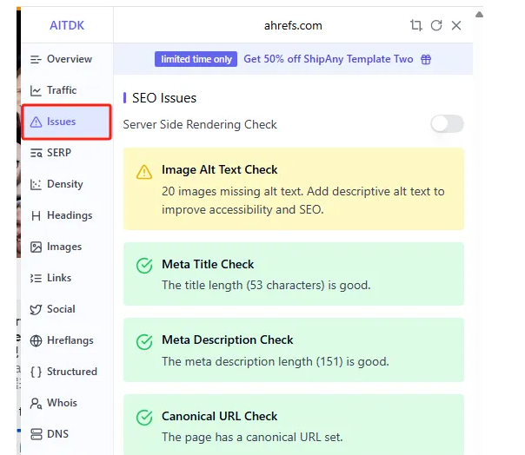Show the Headings section
The image size is (525, 455).
[68, 215]
